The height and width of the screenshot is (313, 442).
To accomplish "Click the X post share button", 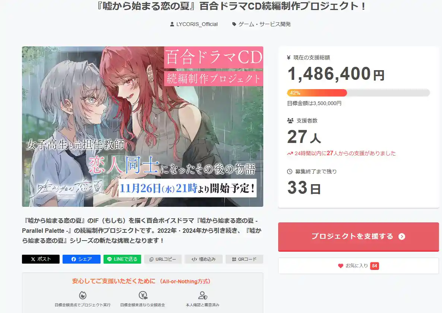I will 41,259.
